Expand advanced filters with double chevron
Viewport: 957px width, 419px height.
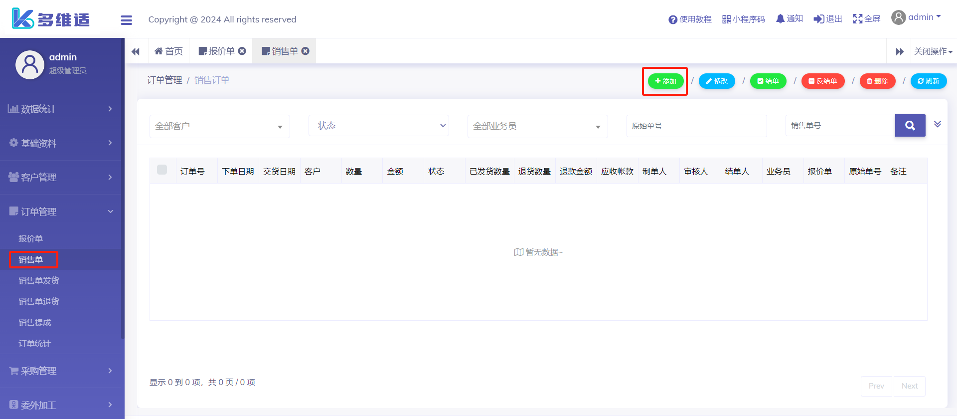point(937,124)
